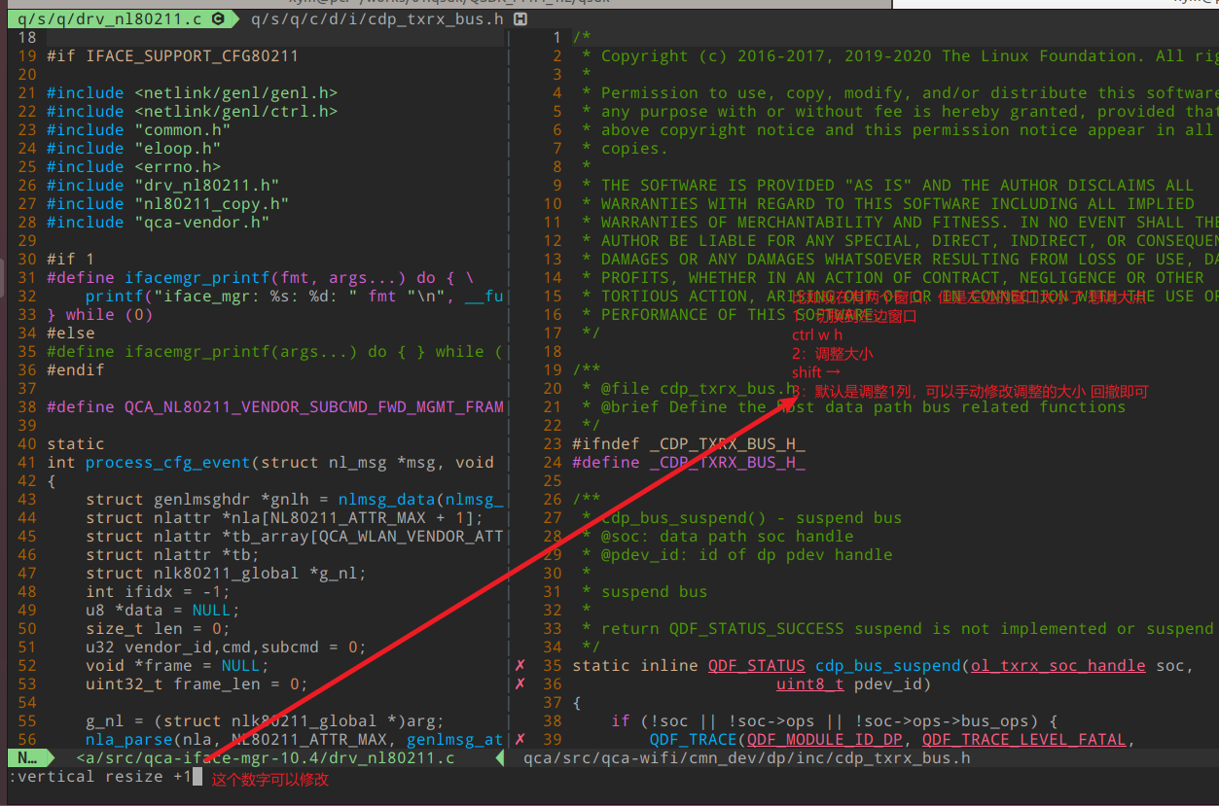Click the normal mode indicator in status line
This screenshot has width=1219, height=806.
(28, 758)
